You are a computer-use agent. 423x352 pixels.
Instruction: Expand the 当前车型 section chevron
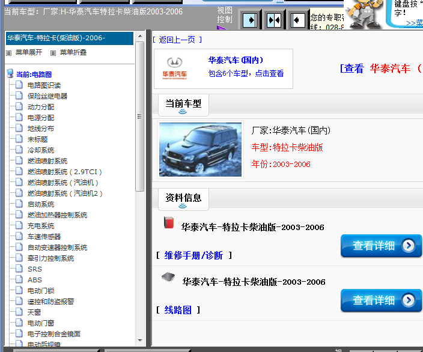(183, 112)
